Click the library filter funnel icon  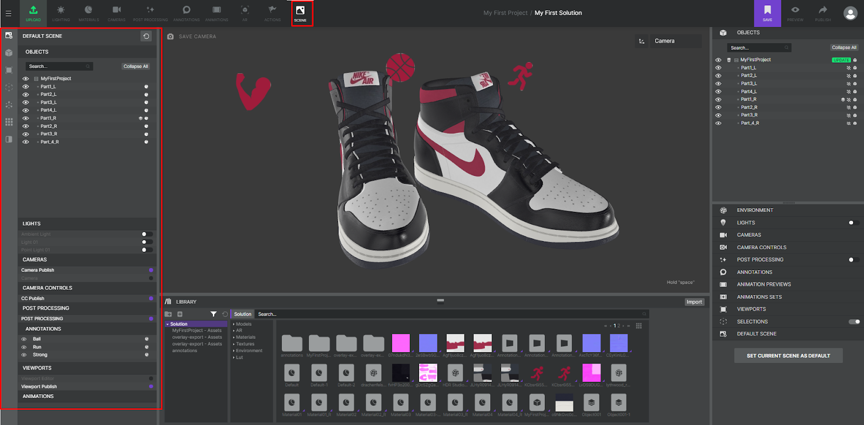213,314
